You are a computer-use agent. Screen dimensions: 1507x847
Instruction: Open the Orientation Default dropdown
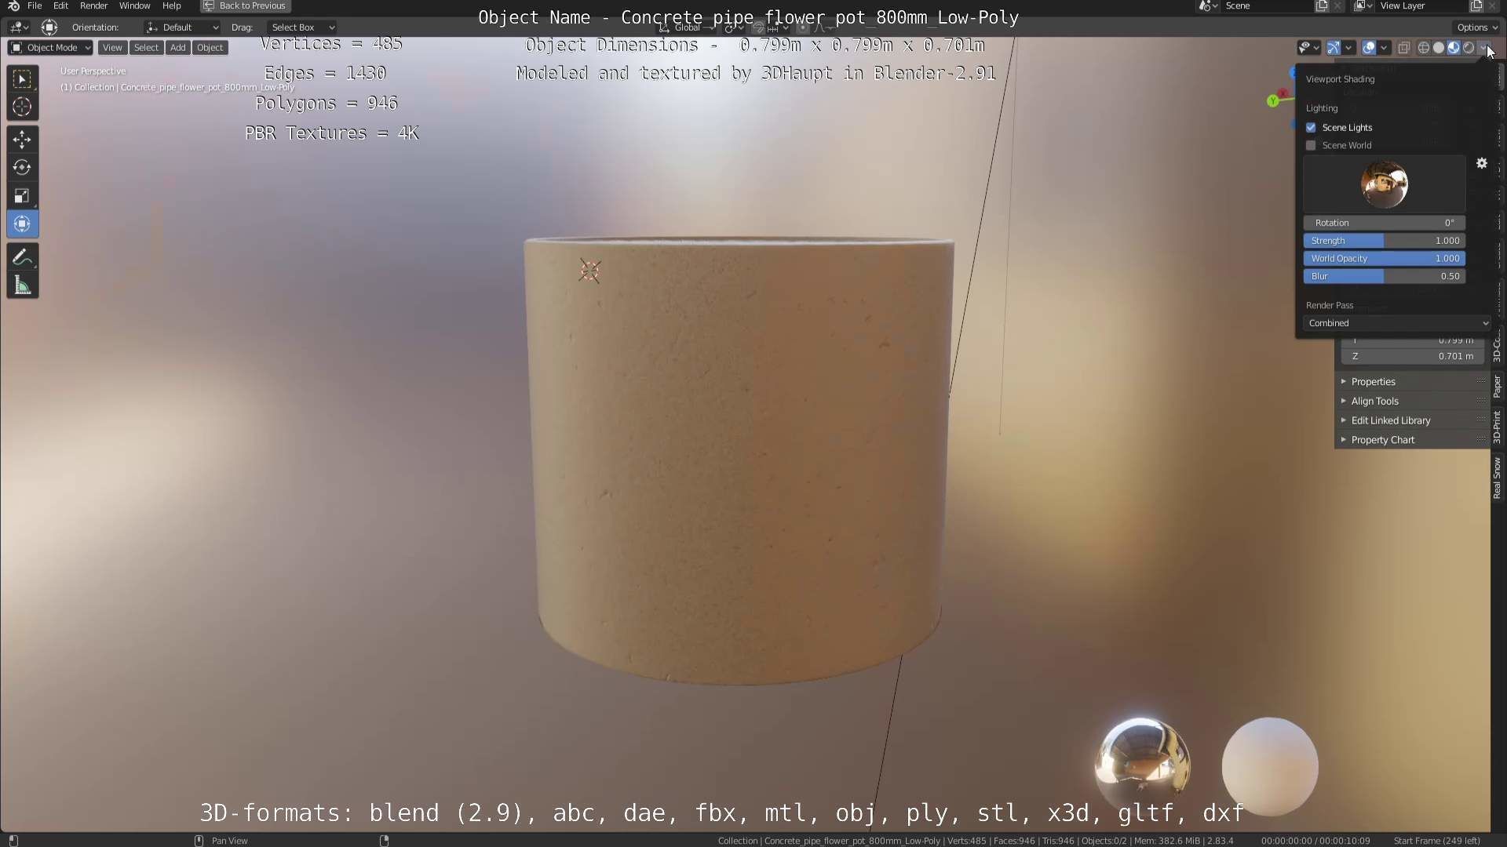coord(181,27)
